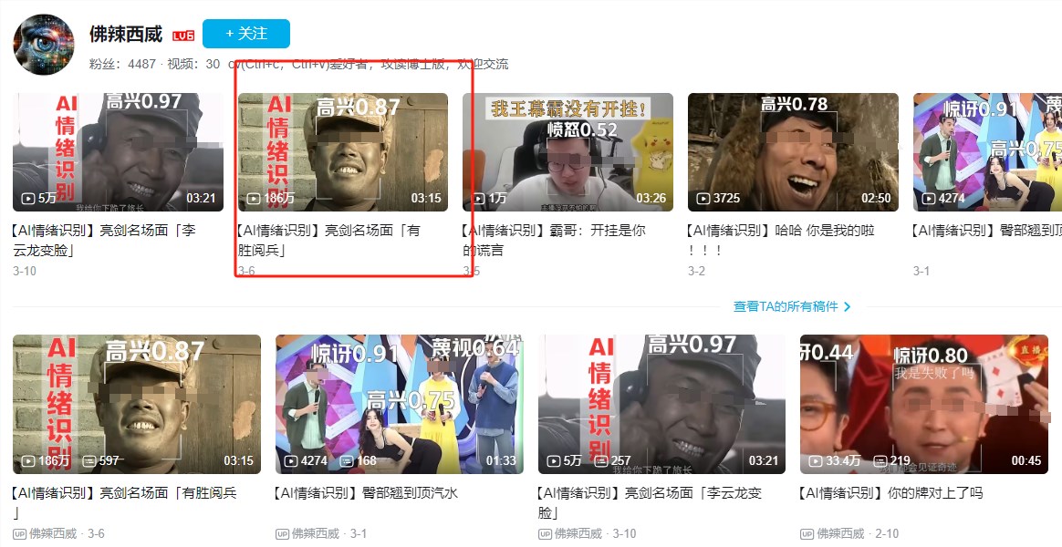The width and height of the screenshot is (1062, 547).
Task: Click date 3-1 under top-row partially shown title
Action: click(921, 271)
